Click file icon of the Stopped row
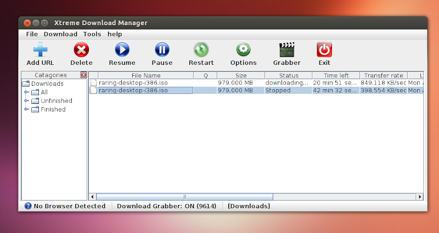The height and width of the screenshot is (233, 439). [93, 90]
